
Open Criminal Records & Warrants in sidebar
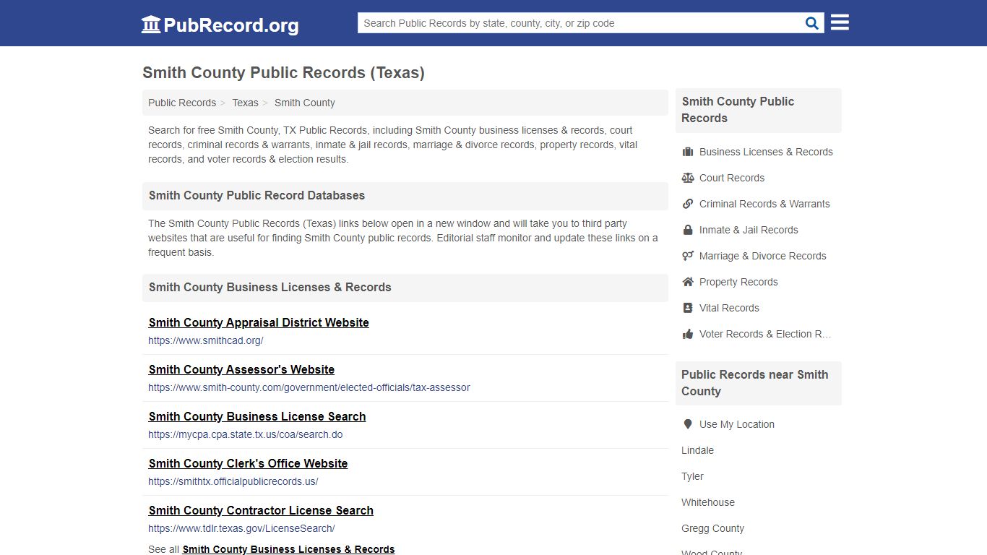point(764,204)
